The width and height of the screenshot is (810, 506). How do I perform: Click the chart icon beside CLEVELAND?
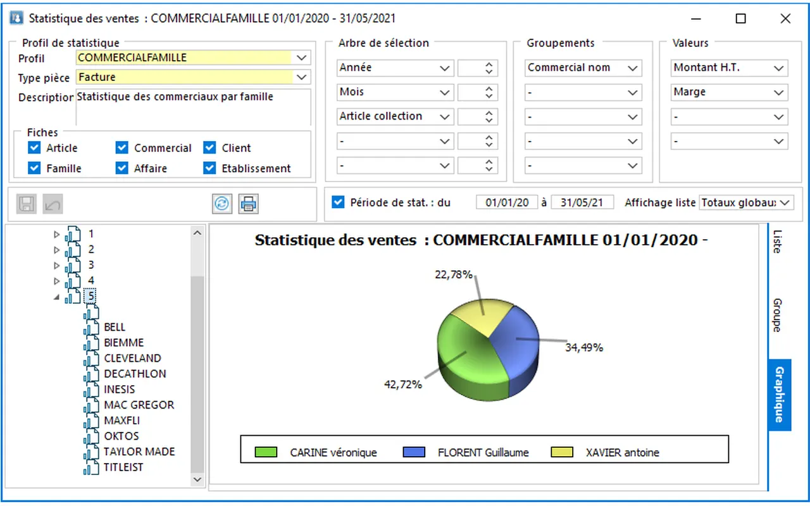click(x=92, y=358)
